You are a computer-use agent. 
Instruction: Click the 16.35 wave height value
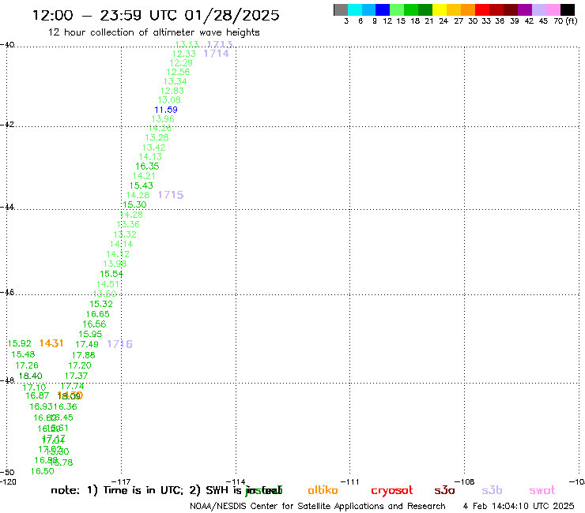coord(147,167)
